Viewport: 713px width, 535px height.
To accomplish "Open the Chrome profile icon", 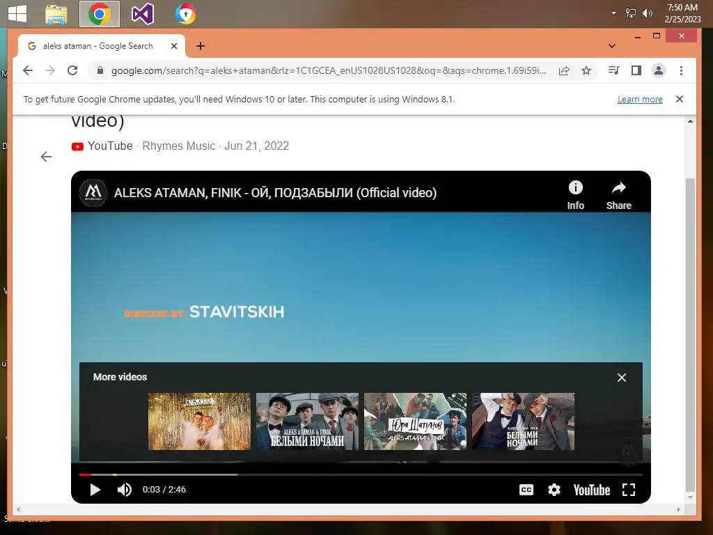I will (x=659, y=70).
